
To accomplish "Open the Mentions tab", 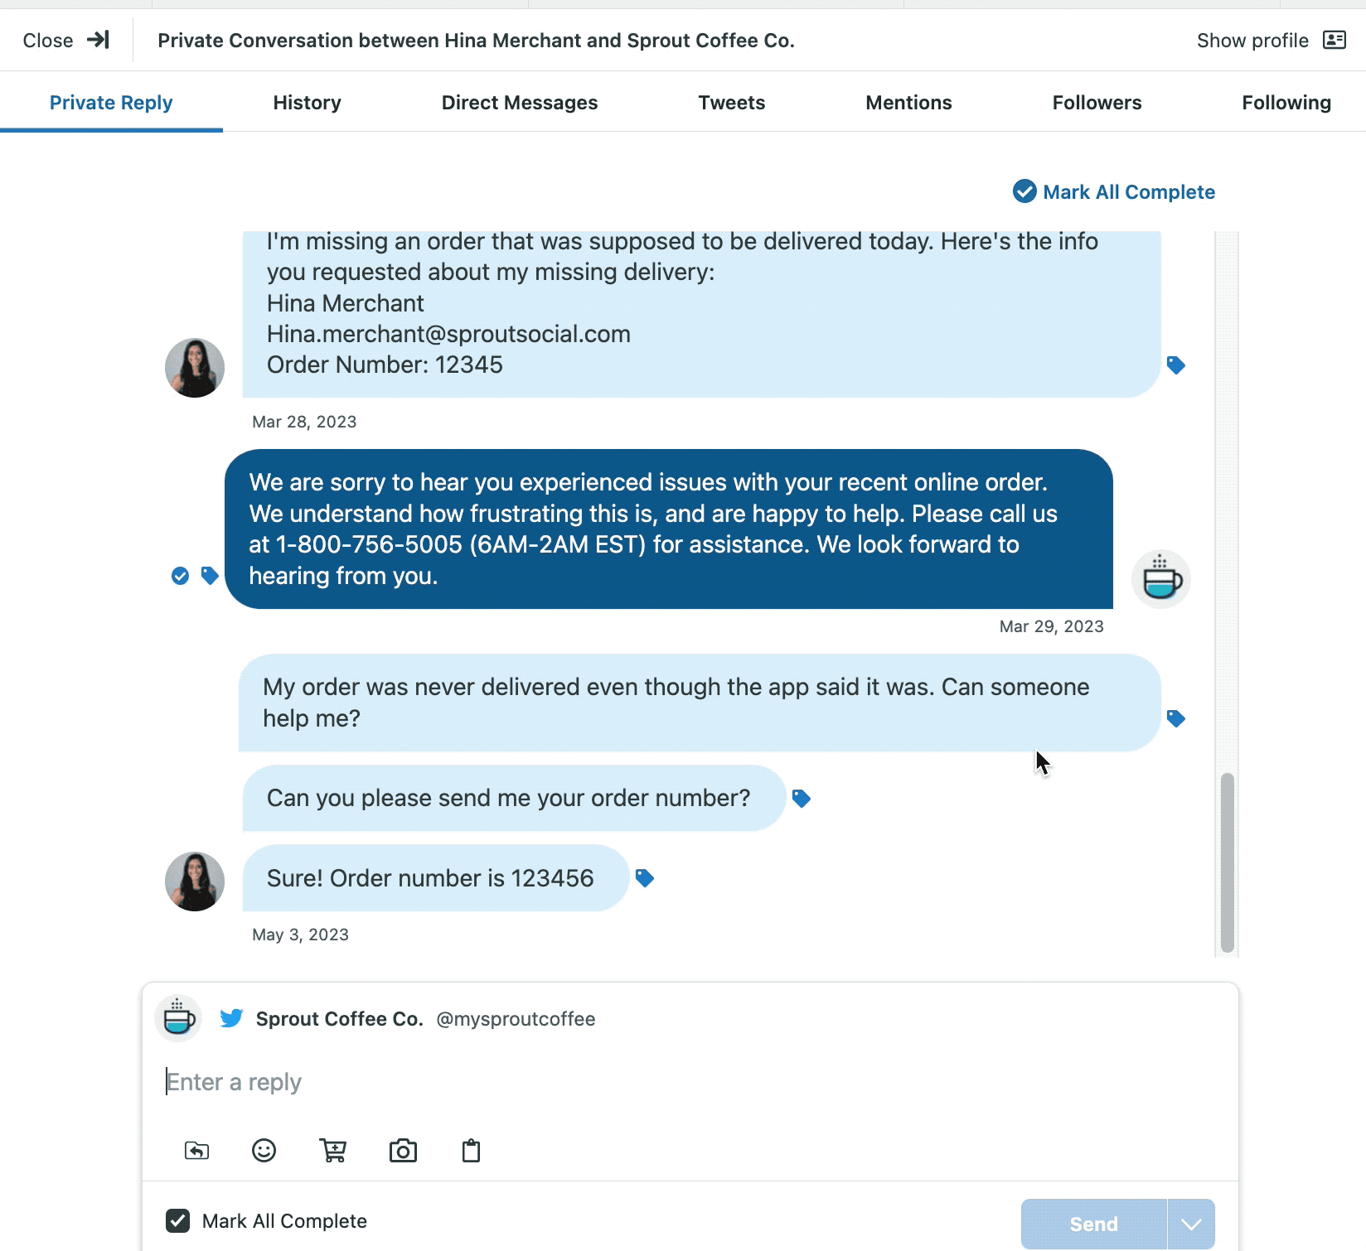I will [x=908, y=103].
